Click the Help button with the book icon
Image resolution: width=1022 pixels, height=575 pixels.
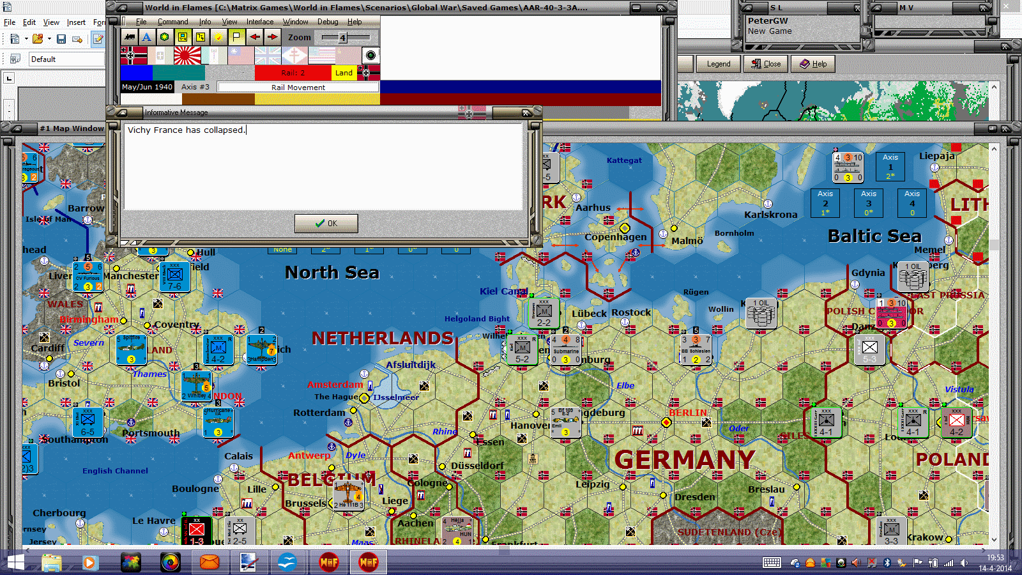(x=813, y=64)
